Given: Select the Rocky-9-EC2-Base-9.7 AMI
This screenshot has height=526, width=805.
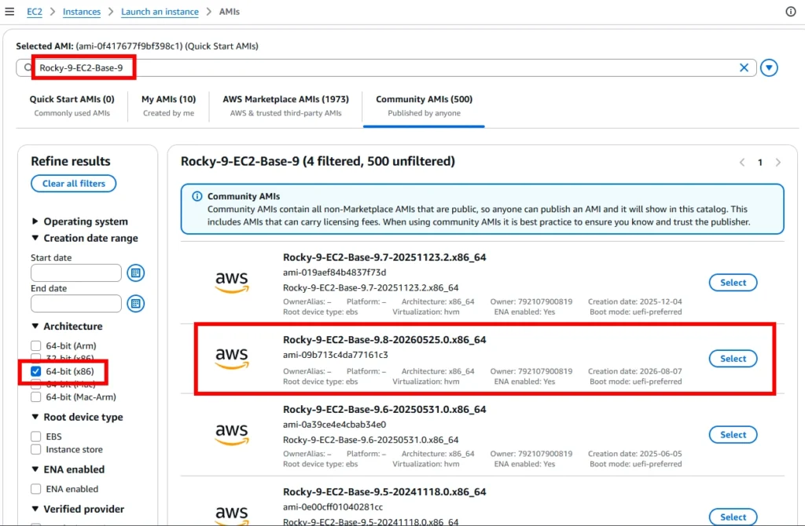Looking at the screenshot, I should point(733,283).
